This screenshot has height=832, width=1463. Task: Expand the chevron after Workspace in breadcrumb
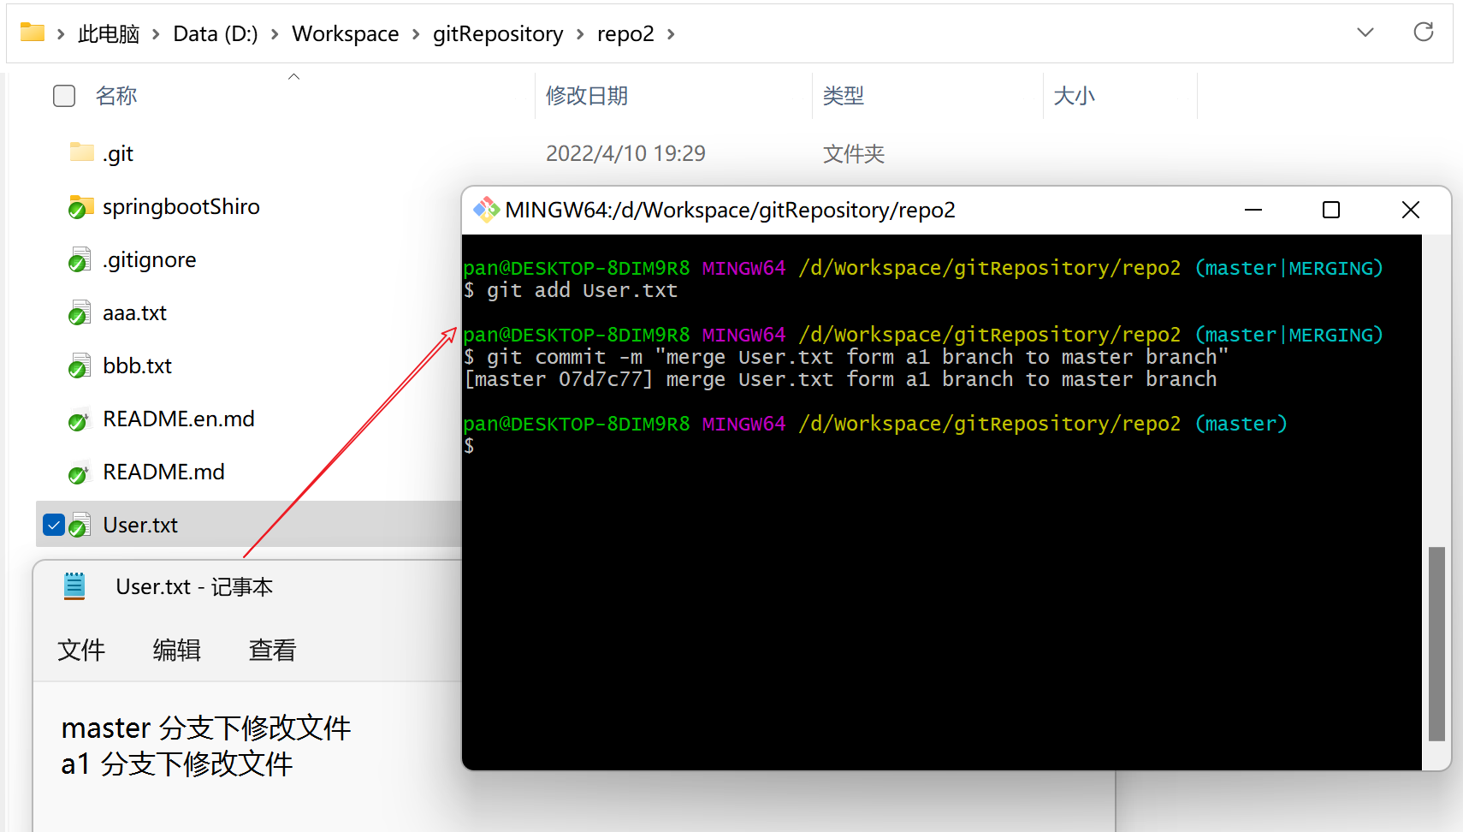click(x=416, y=34)
